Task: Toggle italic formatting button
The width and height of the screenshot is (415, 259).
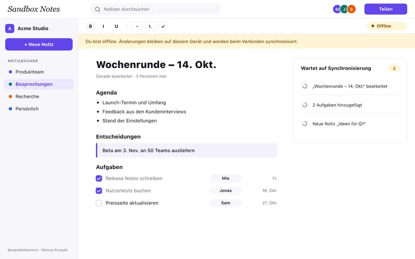Action: point(103,26)
